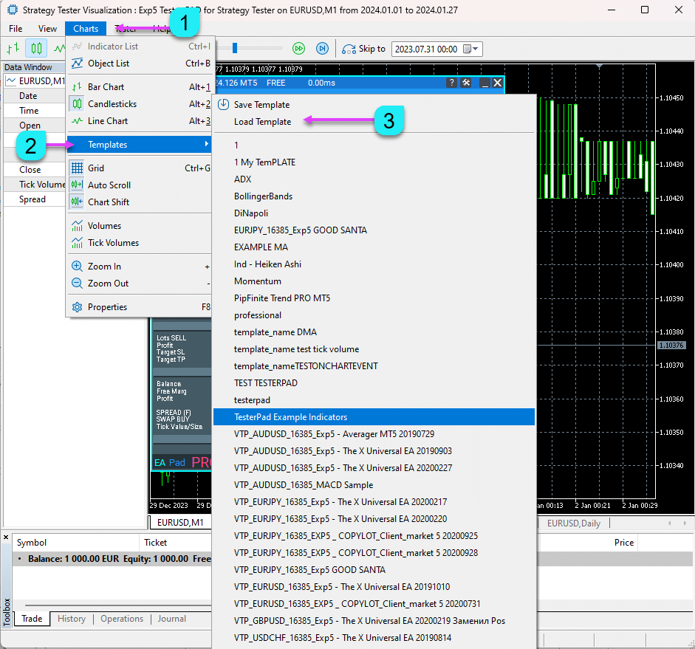Screen dimensions: 695x649
Task: Toggle Auto Scroll option
Action: [x=109, y=185]
